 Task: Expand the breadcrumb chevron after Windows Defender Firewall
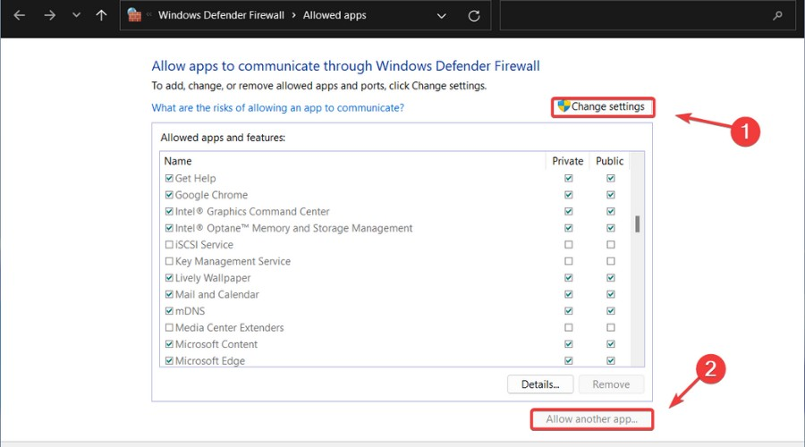coord(293,15)
